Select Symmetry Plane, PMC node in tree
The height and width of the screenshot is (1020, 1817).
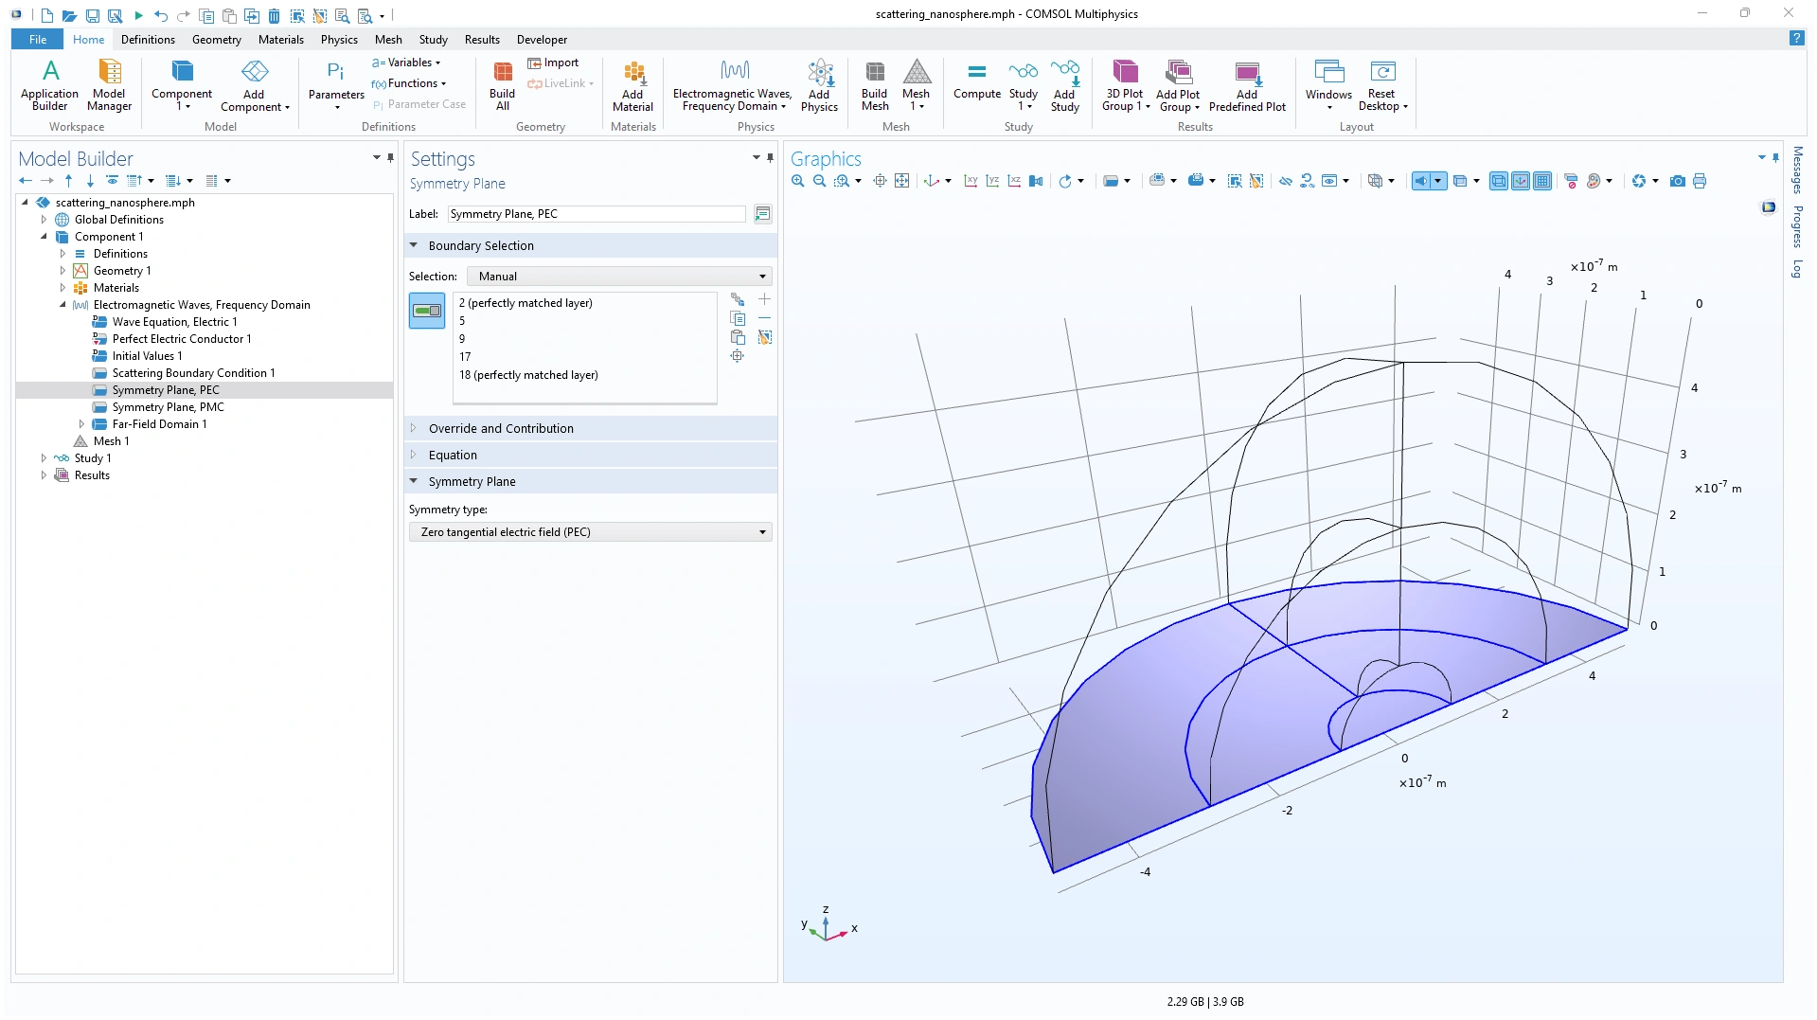(168, 407)
